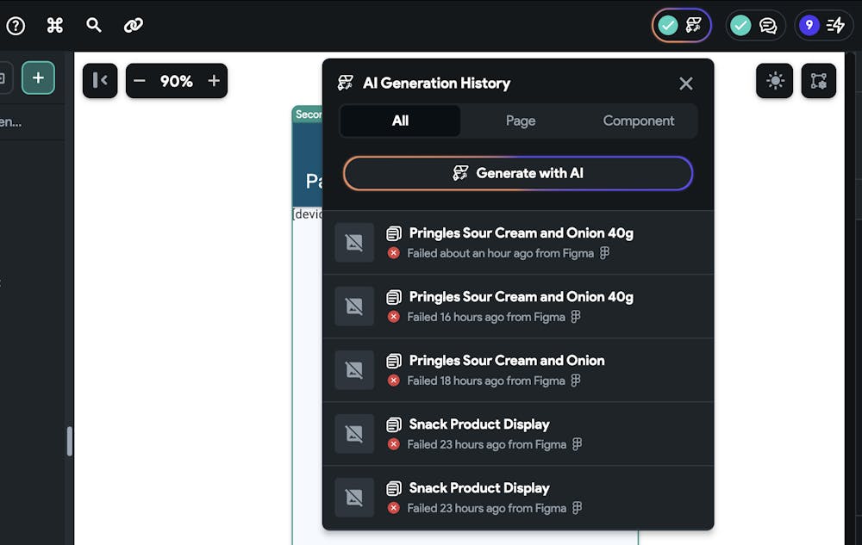Viewport: 862px width, 545px height.
Task: Click thumbnail of Pringles entry failed an hour ago
Action: (354, 243)
